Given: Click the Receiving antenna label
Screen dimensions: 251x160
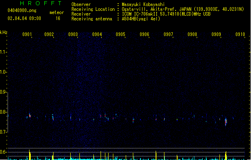Looking at the screenshot, I should pyautogui.click(x=92, y=19).
